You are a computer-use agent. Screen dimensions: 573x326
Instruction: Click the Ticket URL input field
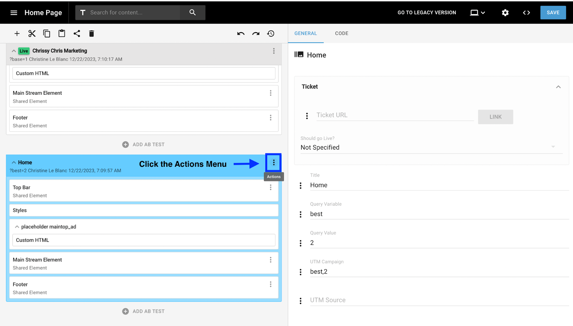(394, 115)
